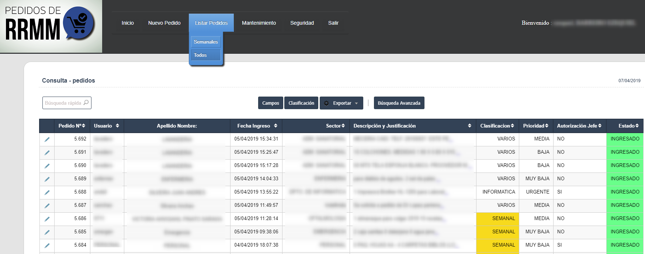Click pedido number 5.687

[x=80, y=205]
